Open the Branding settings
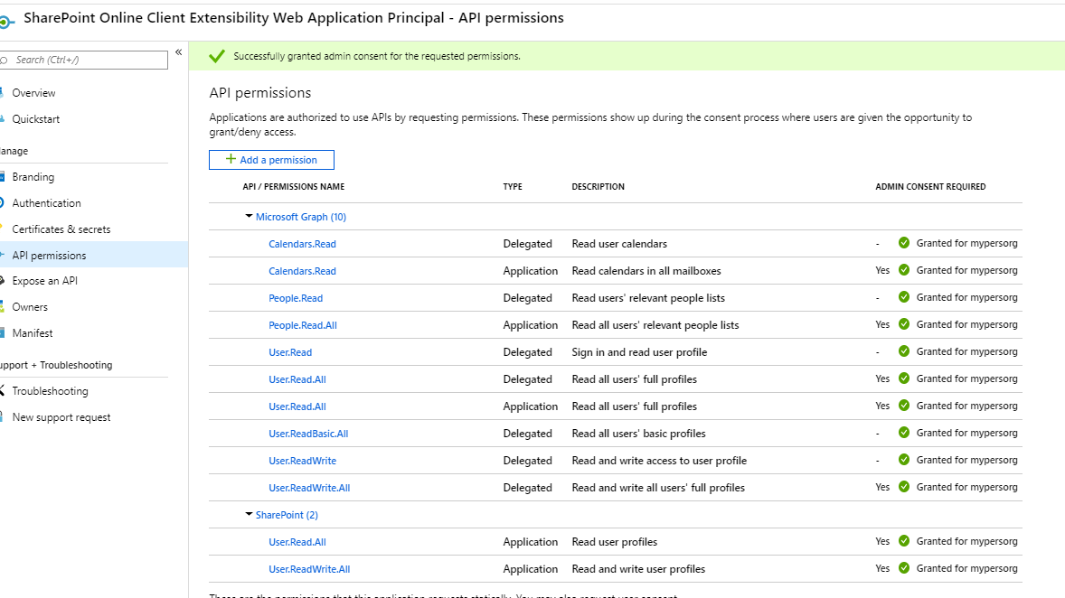Screen dimensions: 1065x598 click(33, 176)
